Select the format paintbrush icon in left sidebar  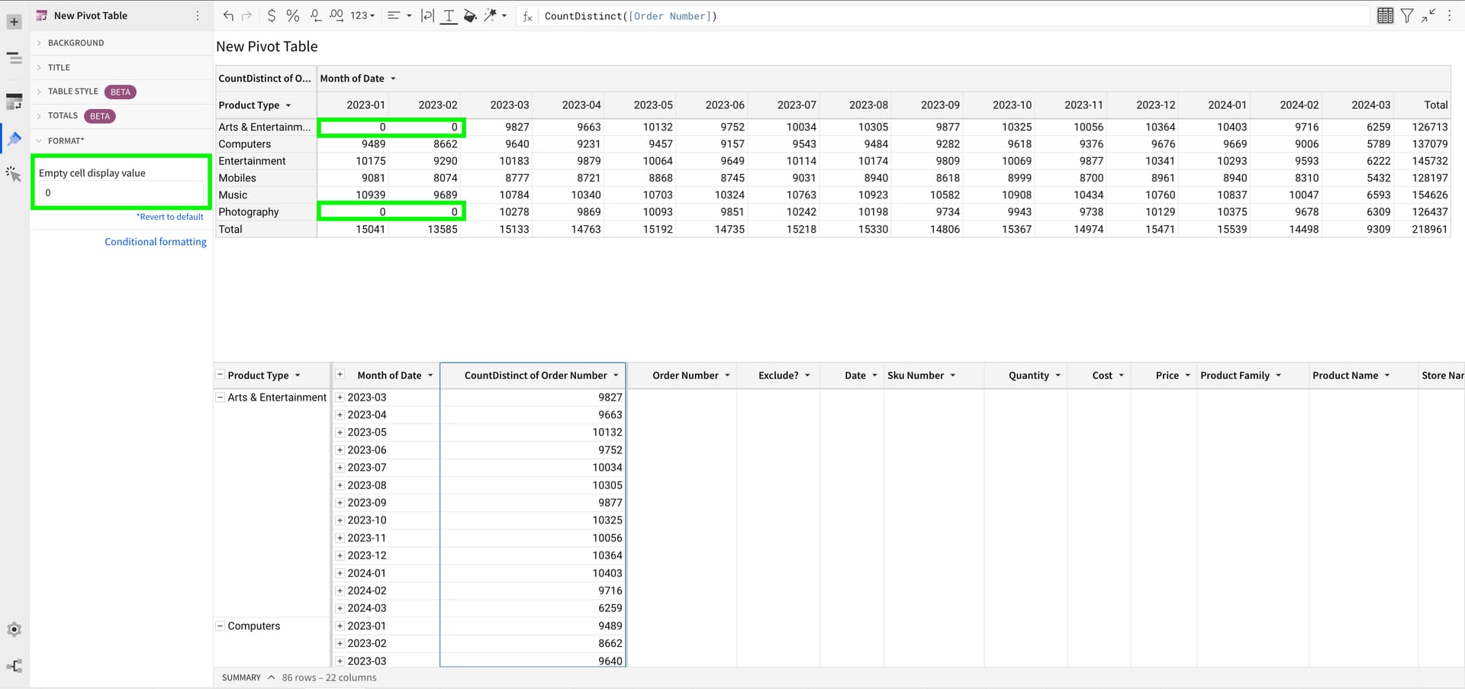(x=14, y=139)
